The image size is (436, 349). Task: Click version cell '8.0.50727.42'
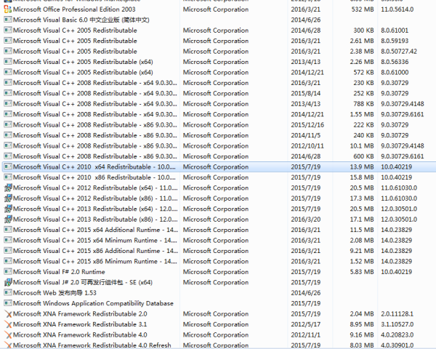[x=399, y=52]
